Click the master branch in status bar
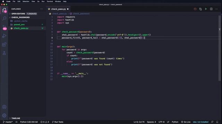 (8, 122)
